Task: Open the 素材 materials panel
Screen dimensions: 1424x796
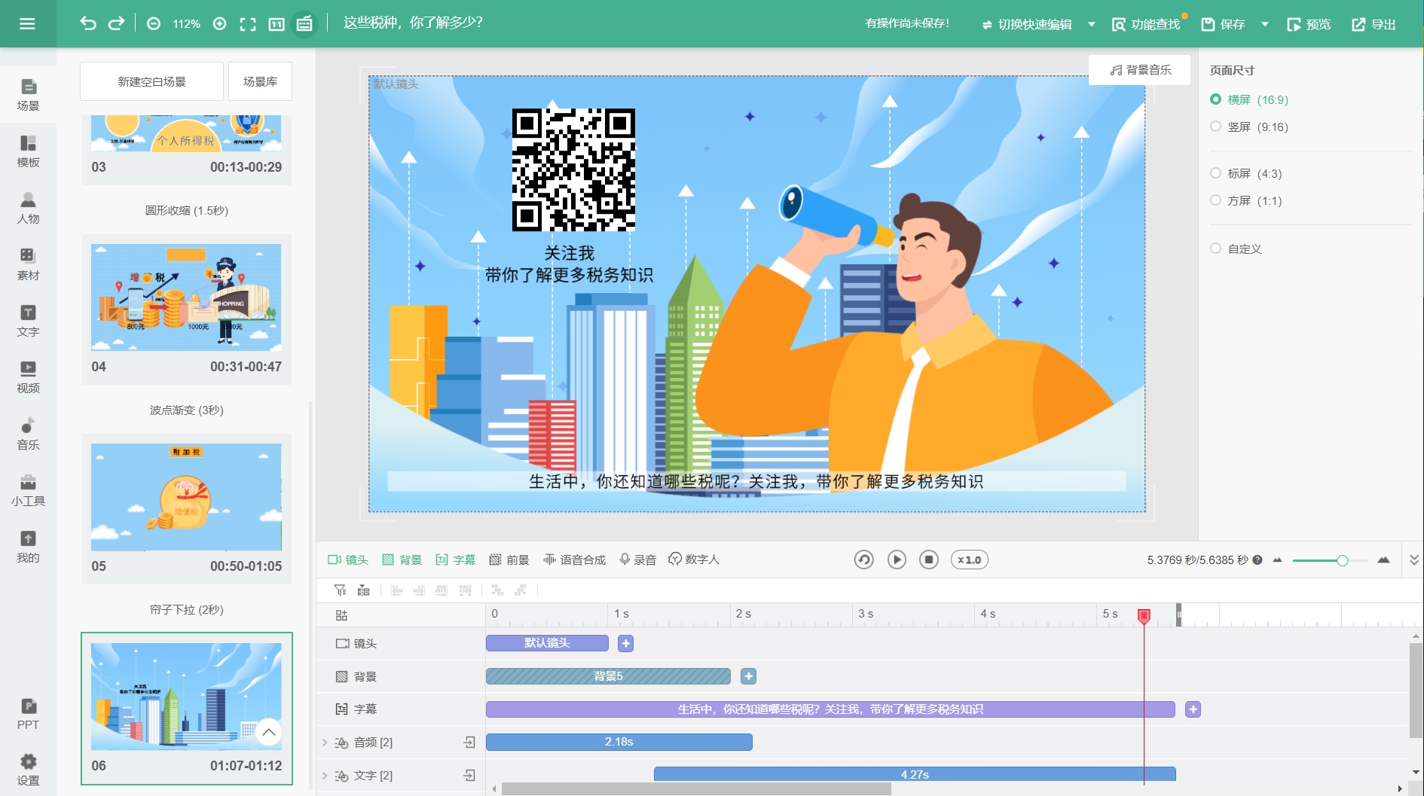Action: (28, 264)
